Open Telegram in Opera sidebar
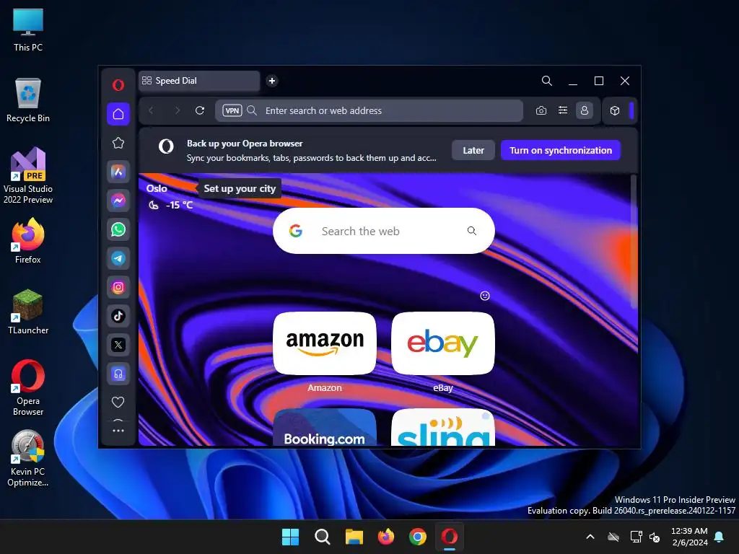The height and width of the screenshot is (554, 739). [118, 258]
